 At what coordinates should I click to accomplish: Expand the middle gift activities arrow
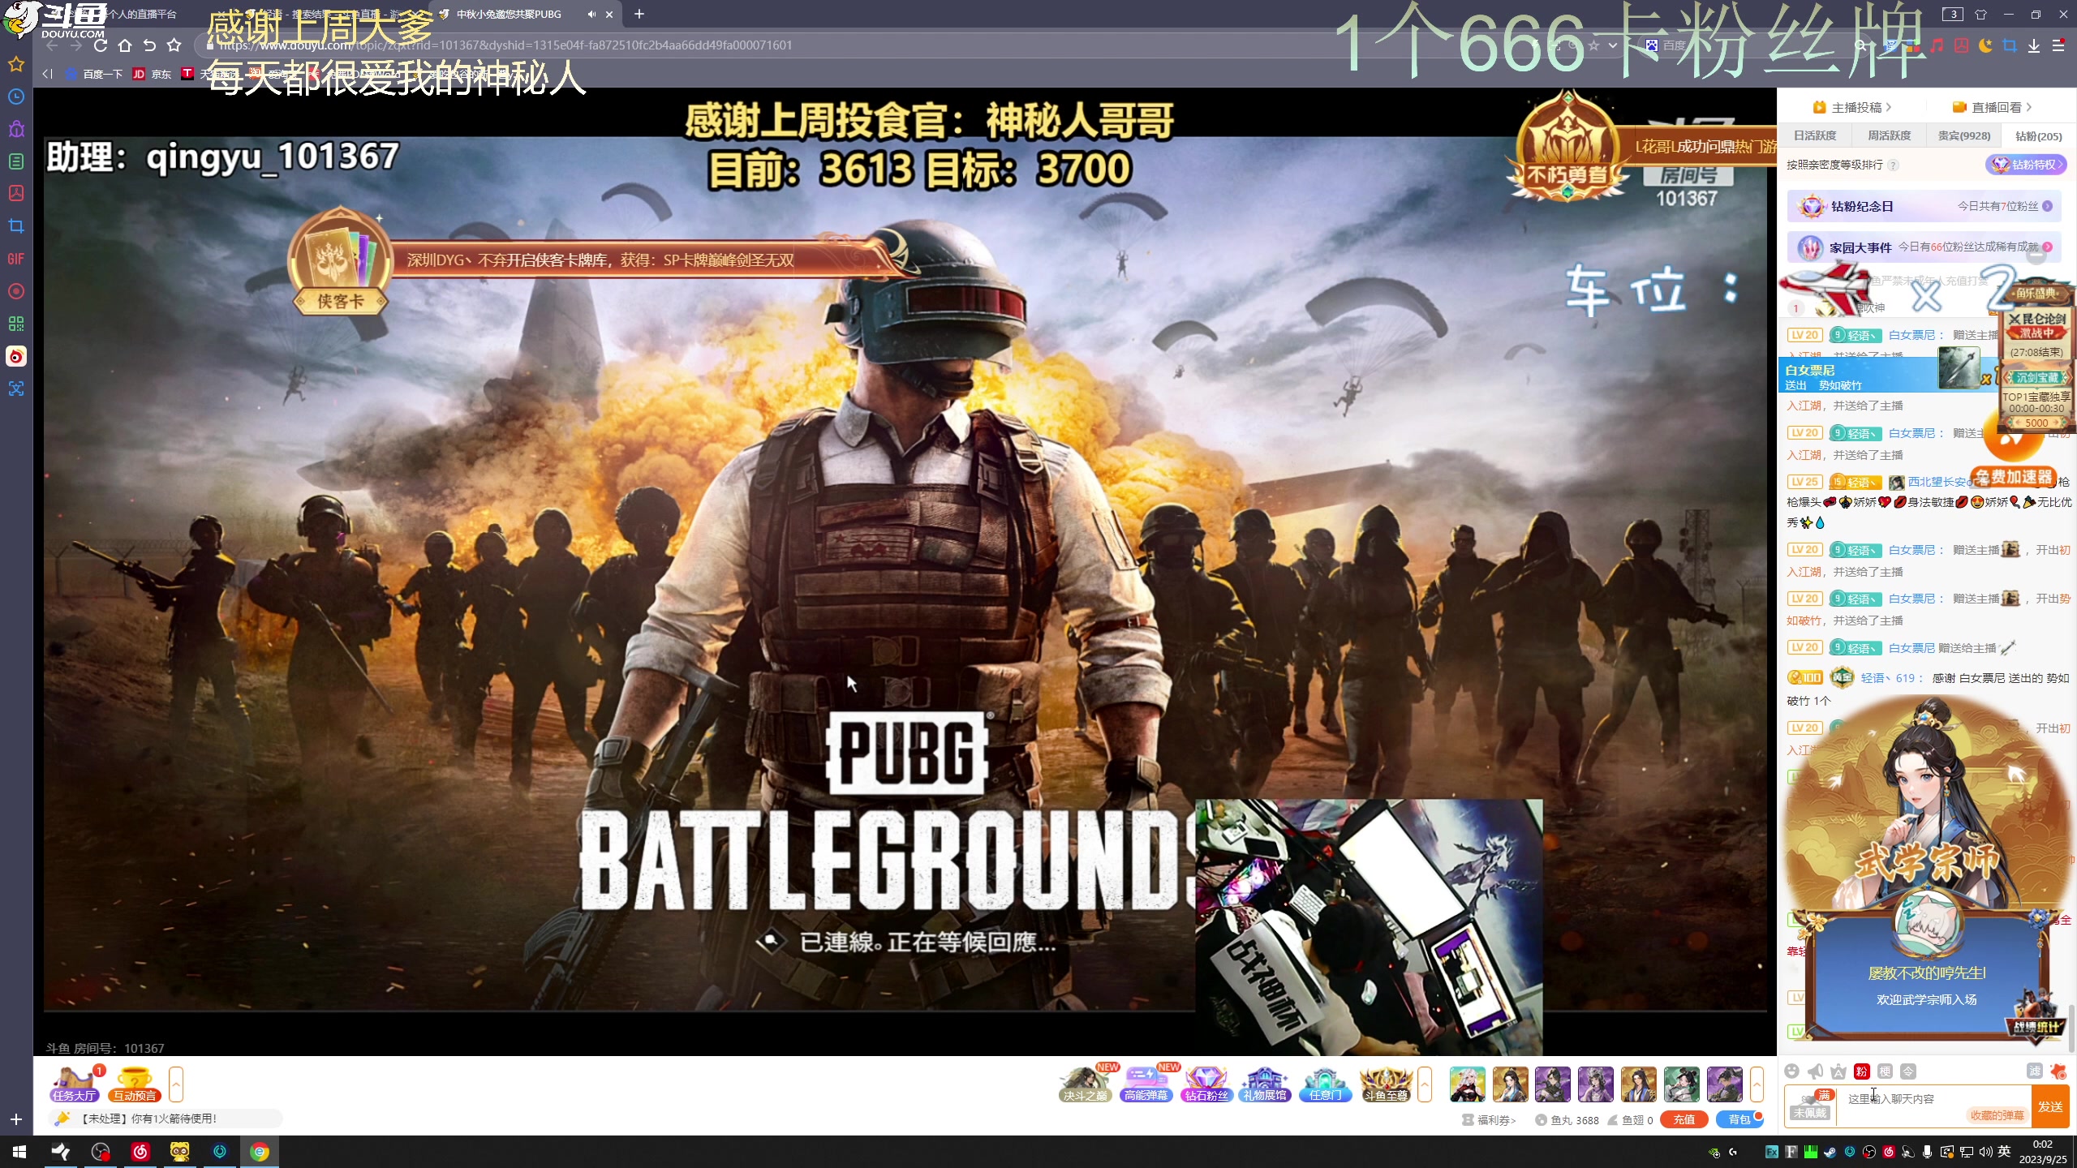point(1425,1084)
